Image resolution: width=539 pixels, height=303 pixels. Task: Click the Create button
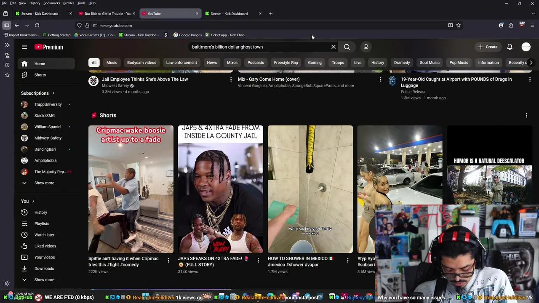tap(488, 47)
